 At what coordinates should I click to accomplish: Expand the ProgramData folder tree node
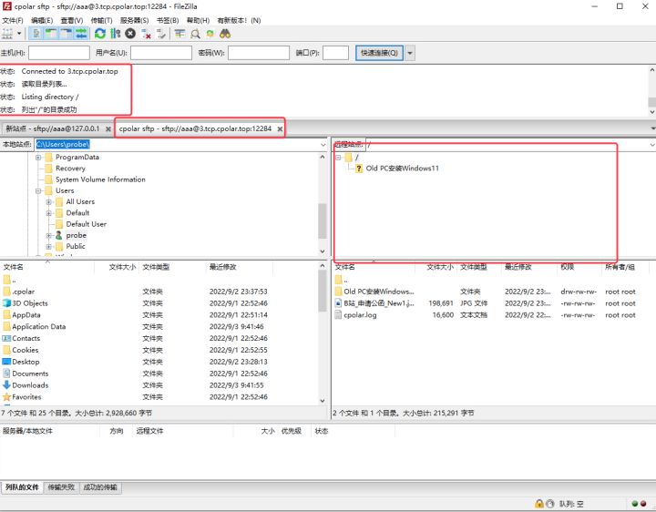39,157
